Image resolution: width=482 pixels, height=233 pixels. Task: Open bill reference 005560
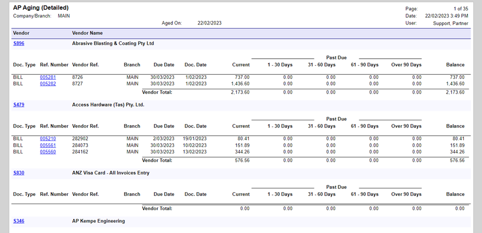48,152
